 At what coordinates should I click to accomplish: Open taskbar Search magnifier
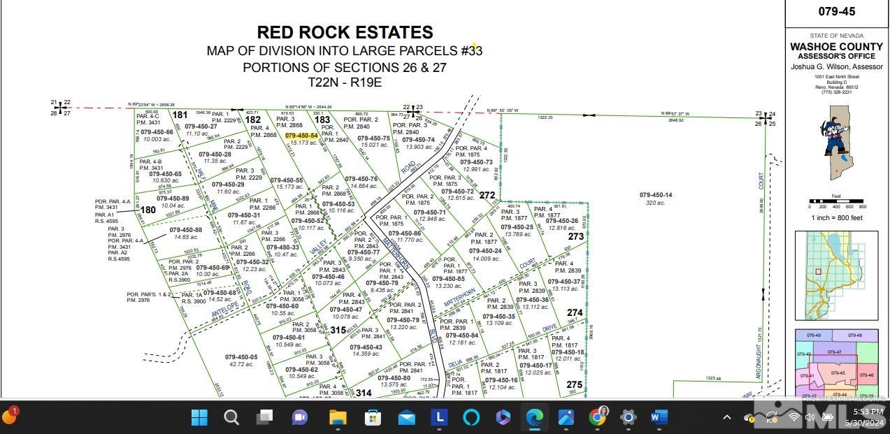tap(231, 417)
